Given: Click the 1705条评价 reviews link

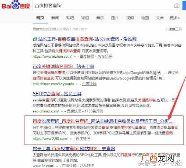Looking at the screenshot, I should tap(94, 111).
